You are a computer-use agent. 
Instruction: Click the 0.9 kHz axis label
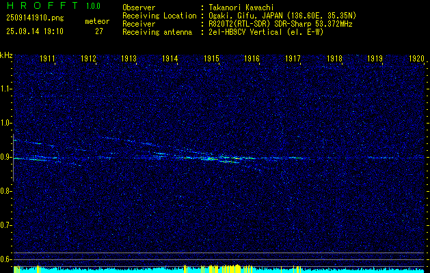click(x=5, y=157)
